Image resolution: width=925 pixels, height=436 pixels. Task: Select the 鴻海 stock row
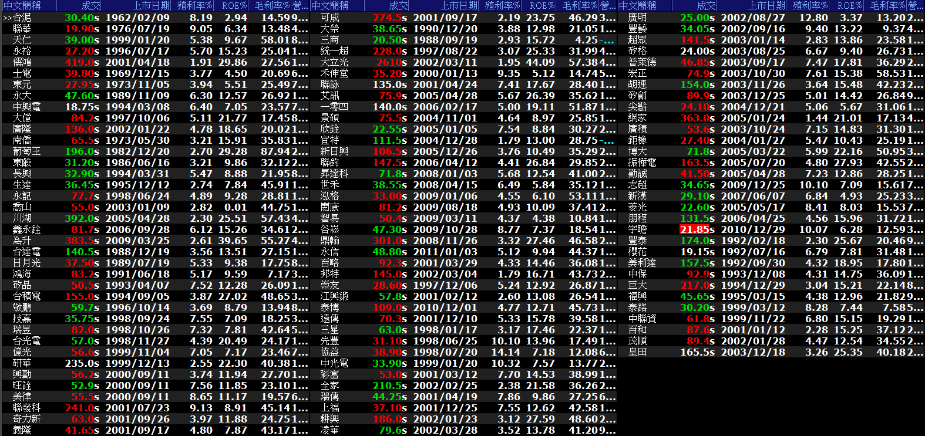(x=22, y=274)
